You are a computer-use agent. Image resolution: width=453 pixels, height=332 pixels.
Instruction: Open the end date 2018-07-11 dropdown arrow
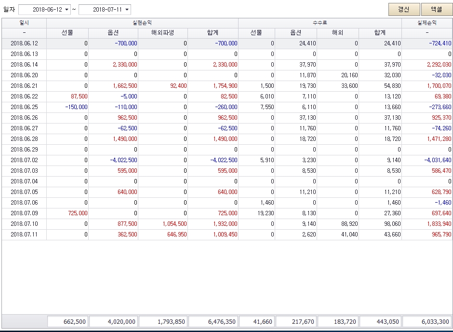127,10
